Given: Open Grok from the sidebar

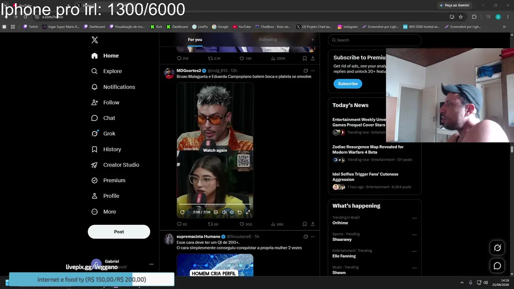Looking at the screenshot, I should pyautogui.click(x=103, y=134).
